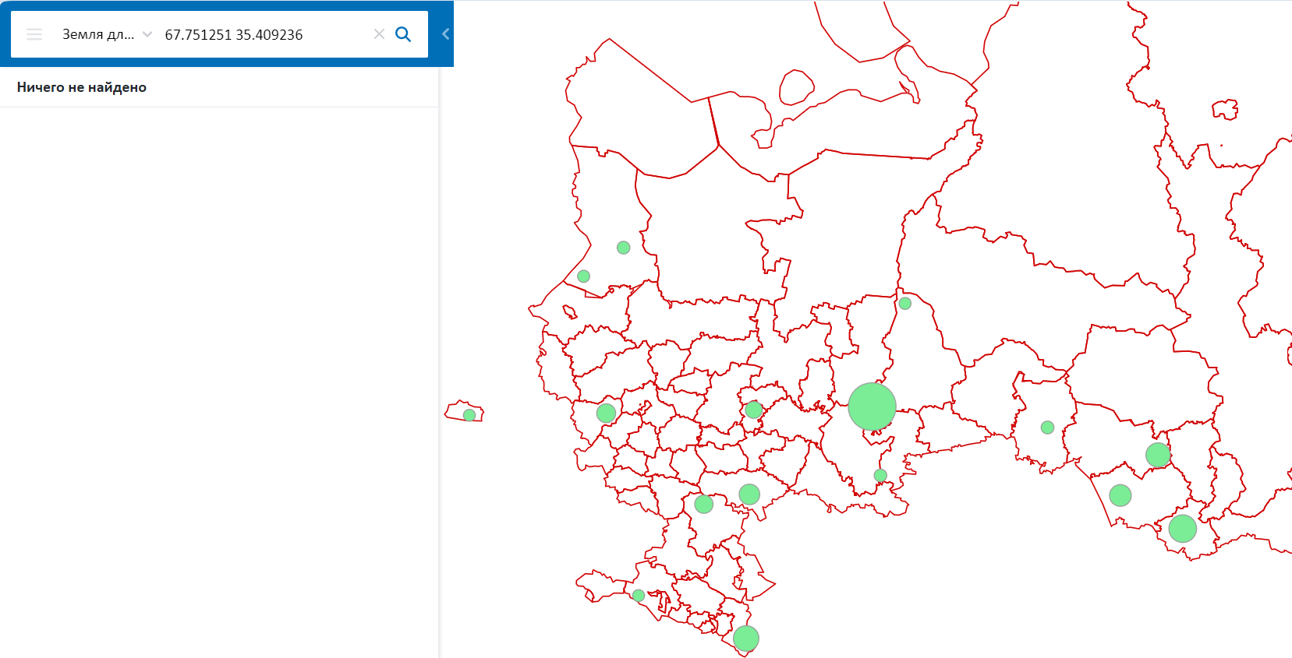Click the green circle at the map's southern tip

pos(746,639)
